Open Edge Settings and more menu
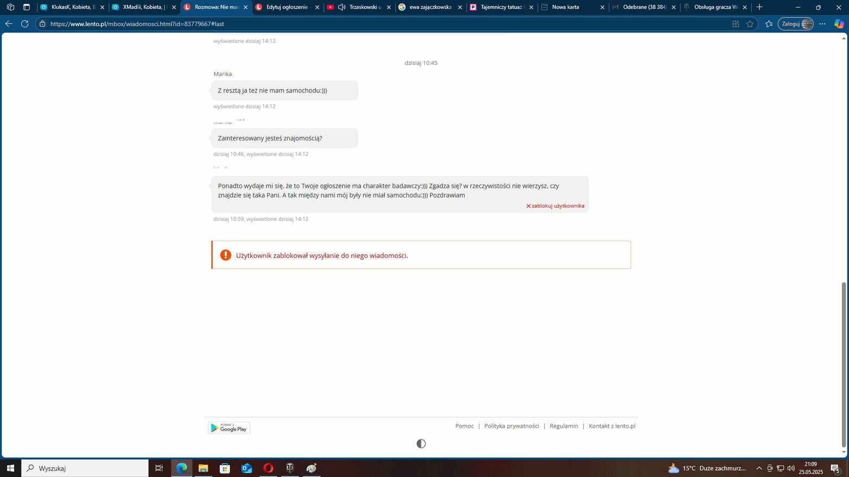Screen dimensions: 849x477 [822, 24]
